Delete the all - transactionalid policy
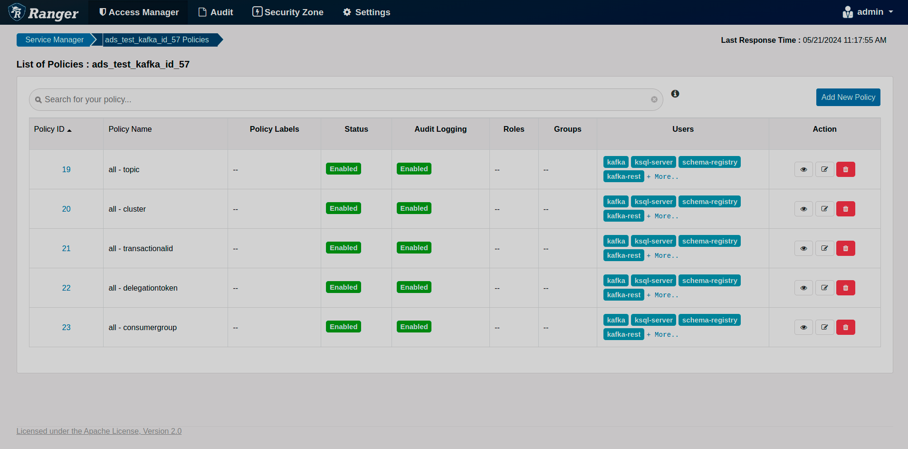908x449 pixels. (845, 248)
